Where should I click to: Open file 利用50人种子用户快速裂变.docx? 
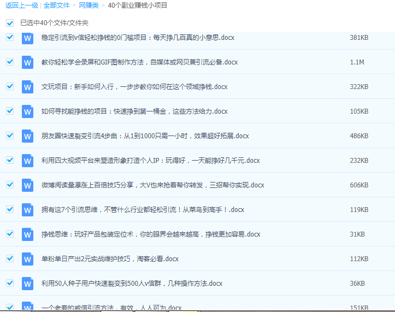pos(132,283)
